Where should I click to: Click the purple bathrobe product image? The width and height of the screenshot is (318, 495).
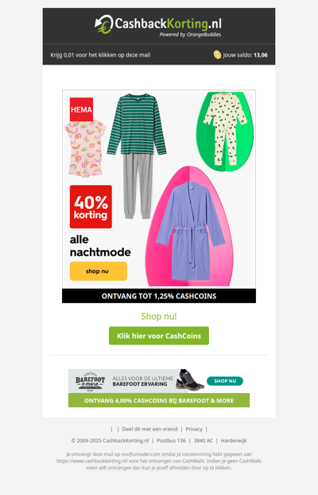pos(190,231)
